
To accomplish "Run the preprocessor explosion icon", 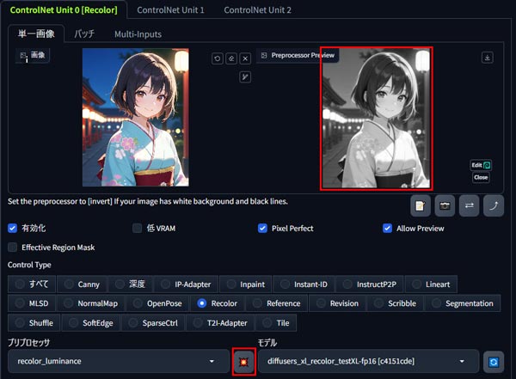I will (243, 362).
